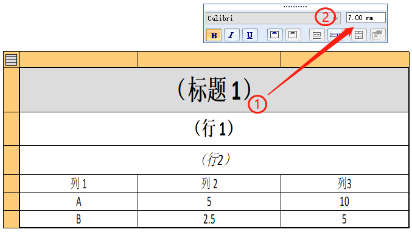Select the row header beside (行 1)
This screenshot has width=412, height=232.
pos(12,129)
